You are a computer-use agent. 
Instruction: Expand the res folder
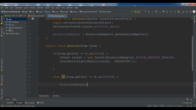pyautogui.click(x=7, y=31)
